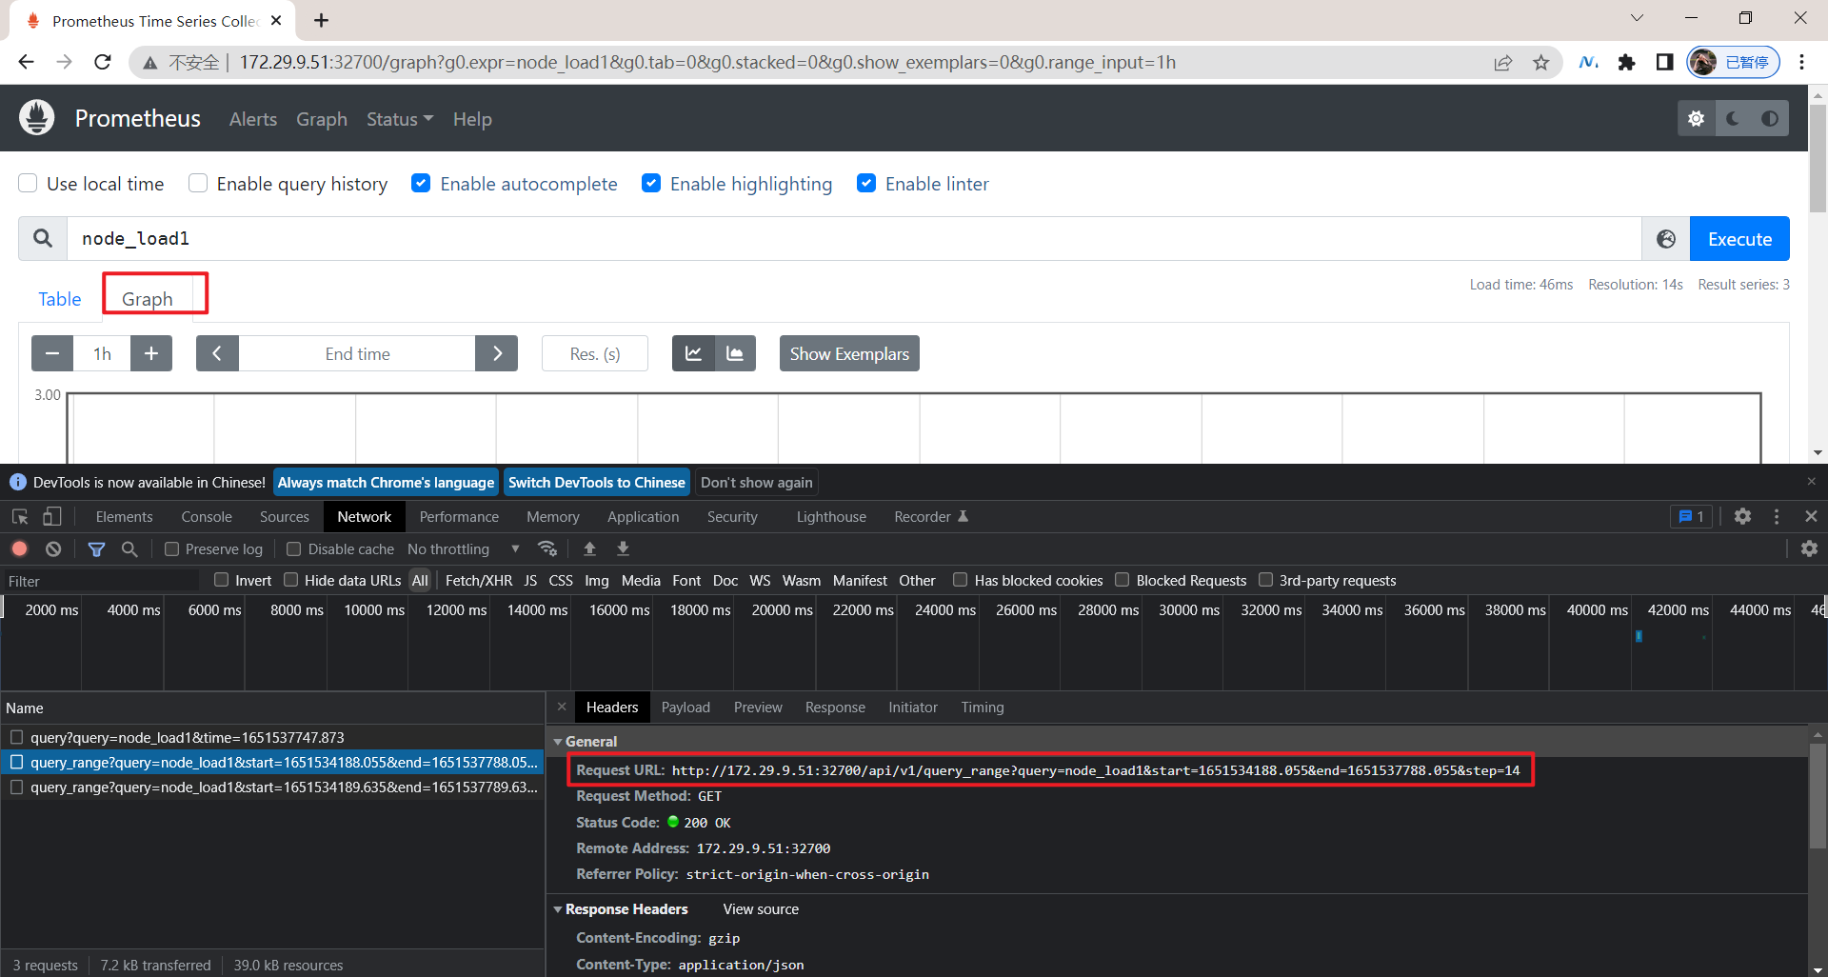The width and height of the screenshot is (1828, 977).
Task: Bookmark this page with the star
Action: [1540, 63]
